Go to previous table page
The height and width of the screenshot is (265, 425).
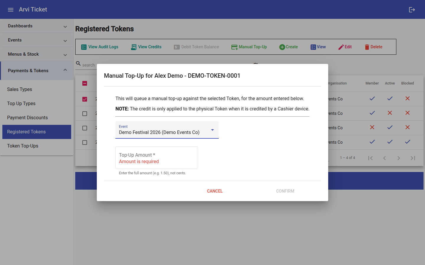click(x=385, y=158)
